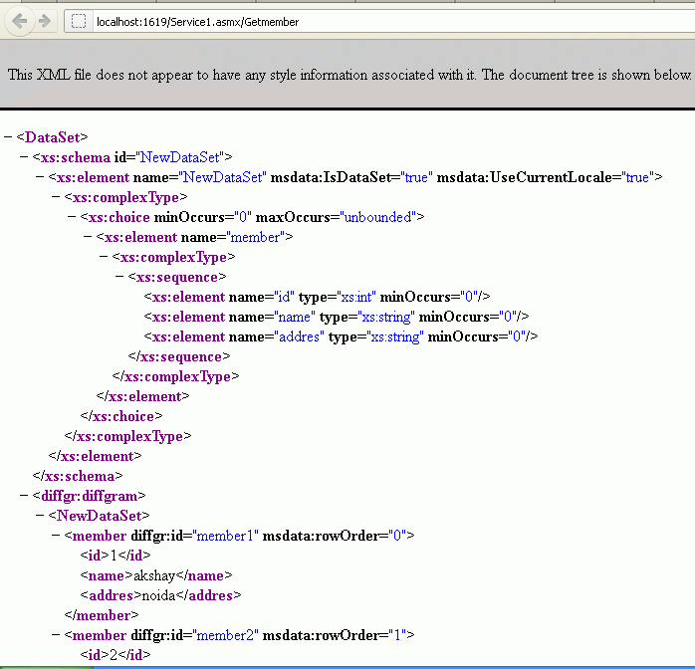Click the closing /xs:sequence tag
The height and width of the screenshot is (669, 695).
click(179, 356)
